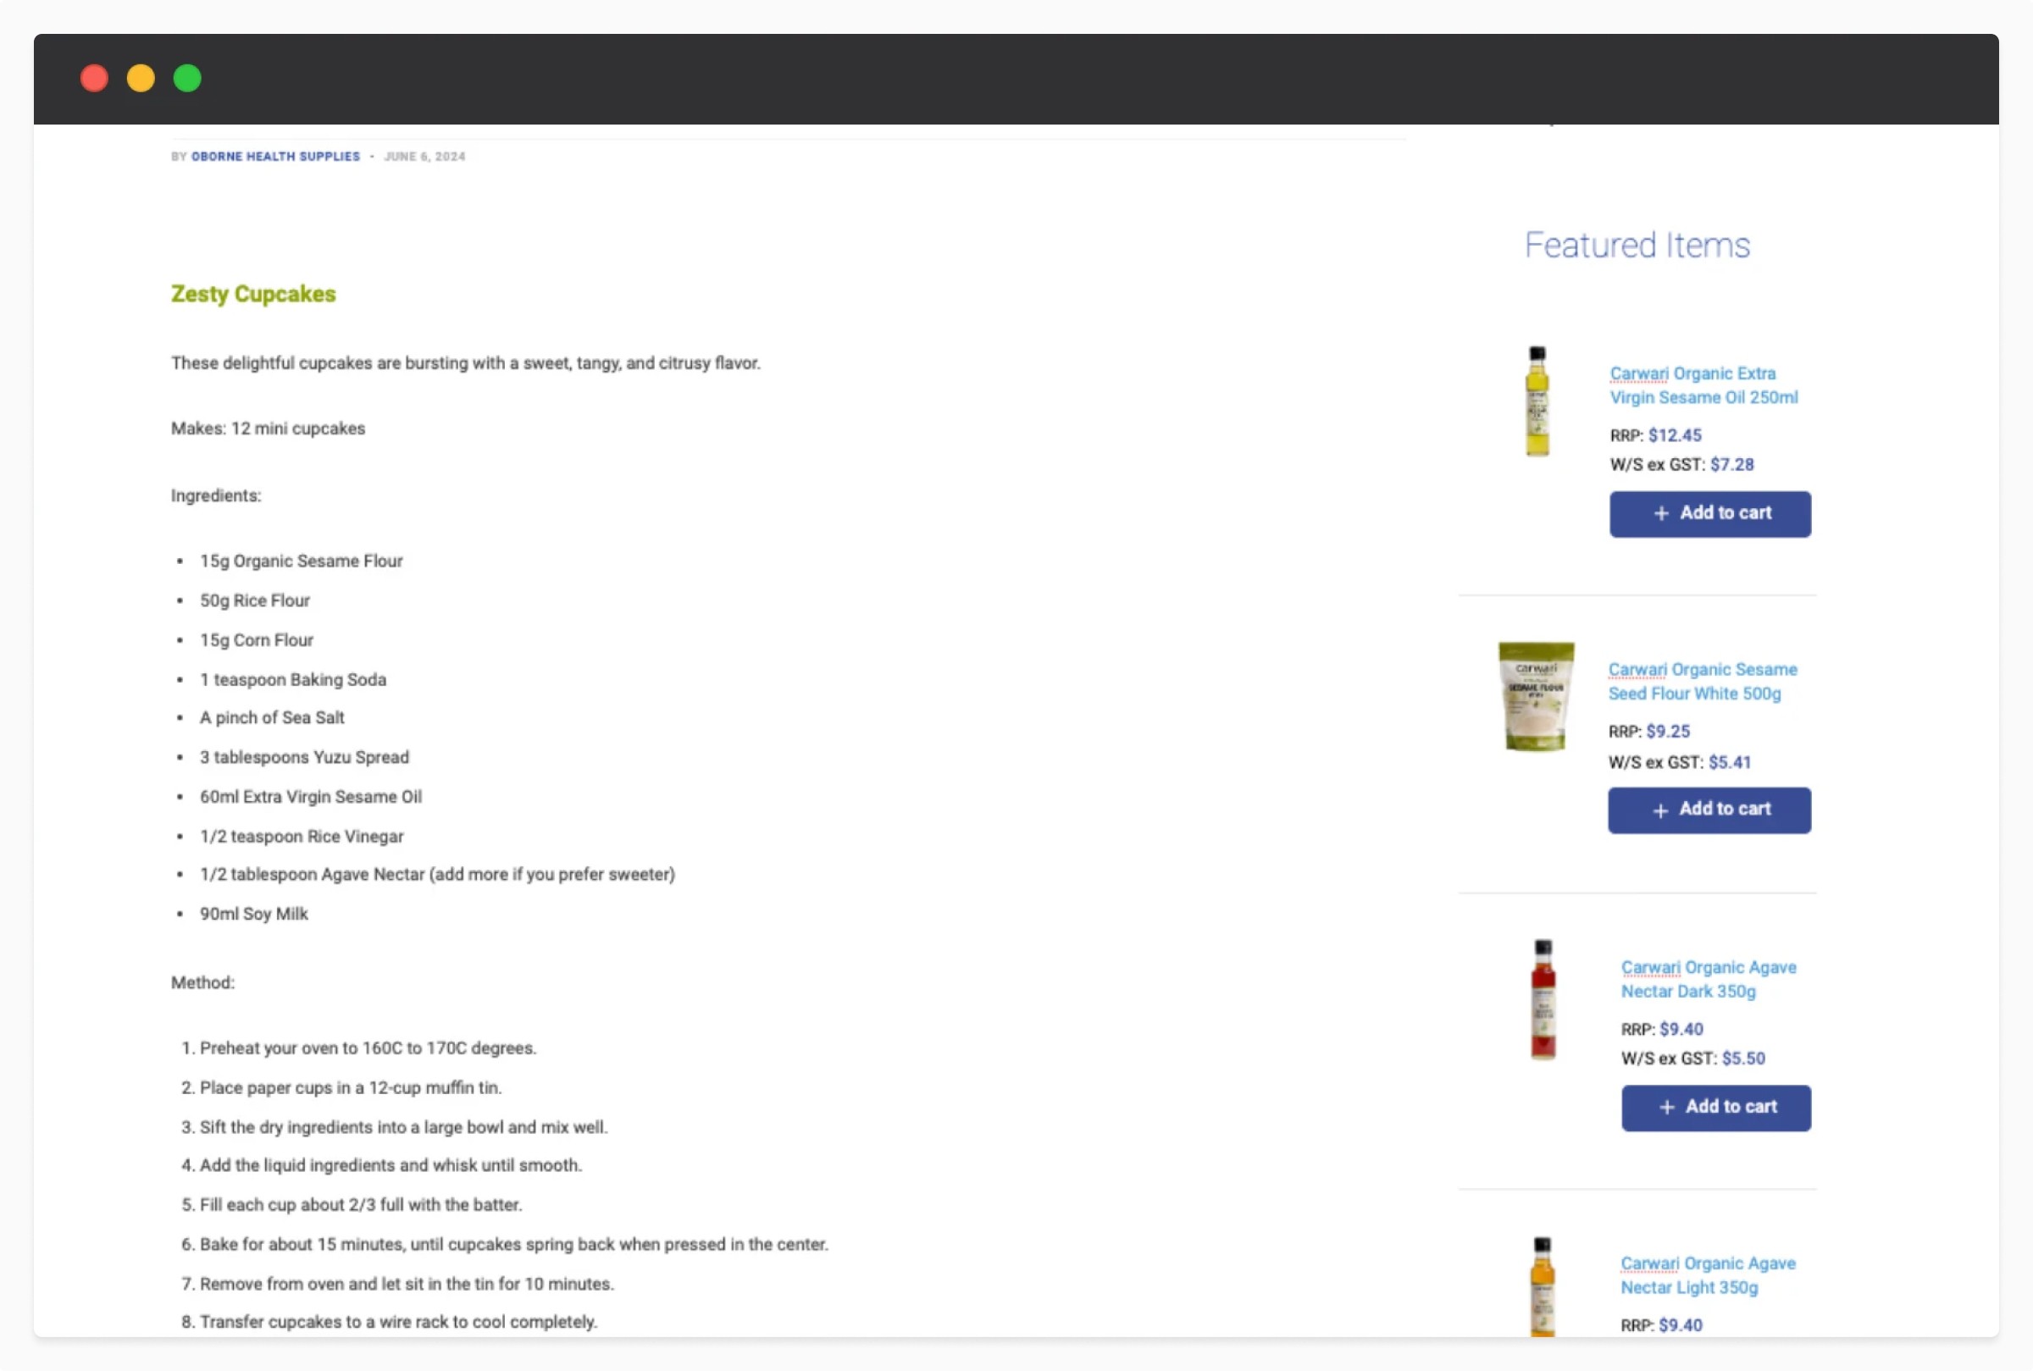
Task: Add the Sesame Oil 250ml to cart
Action: (x=1709, y=513)
